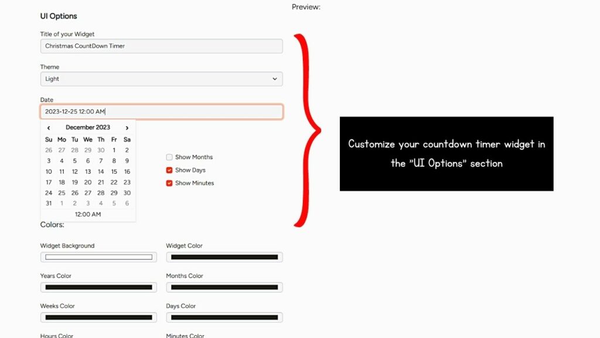Open the Theme dropdown

(161, 79)
